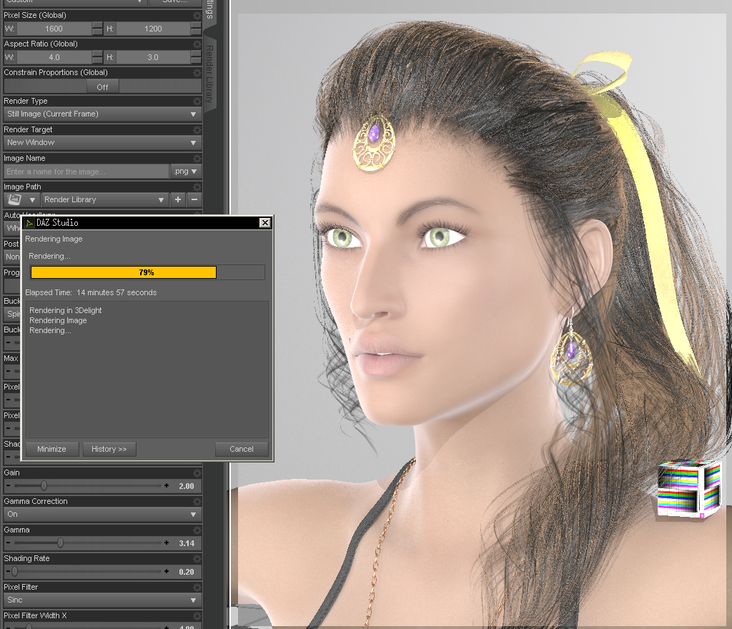Open the Render Target dropdown
This screenshot has width=732, height=629.
pyautogui.click(x=102, y=142)
